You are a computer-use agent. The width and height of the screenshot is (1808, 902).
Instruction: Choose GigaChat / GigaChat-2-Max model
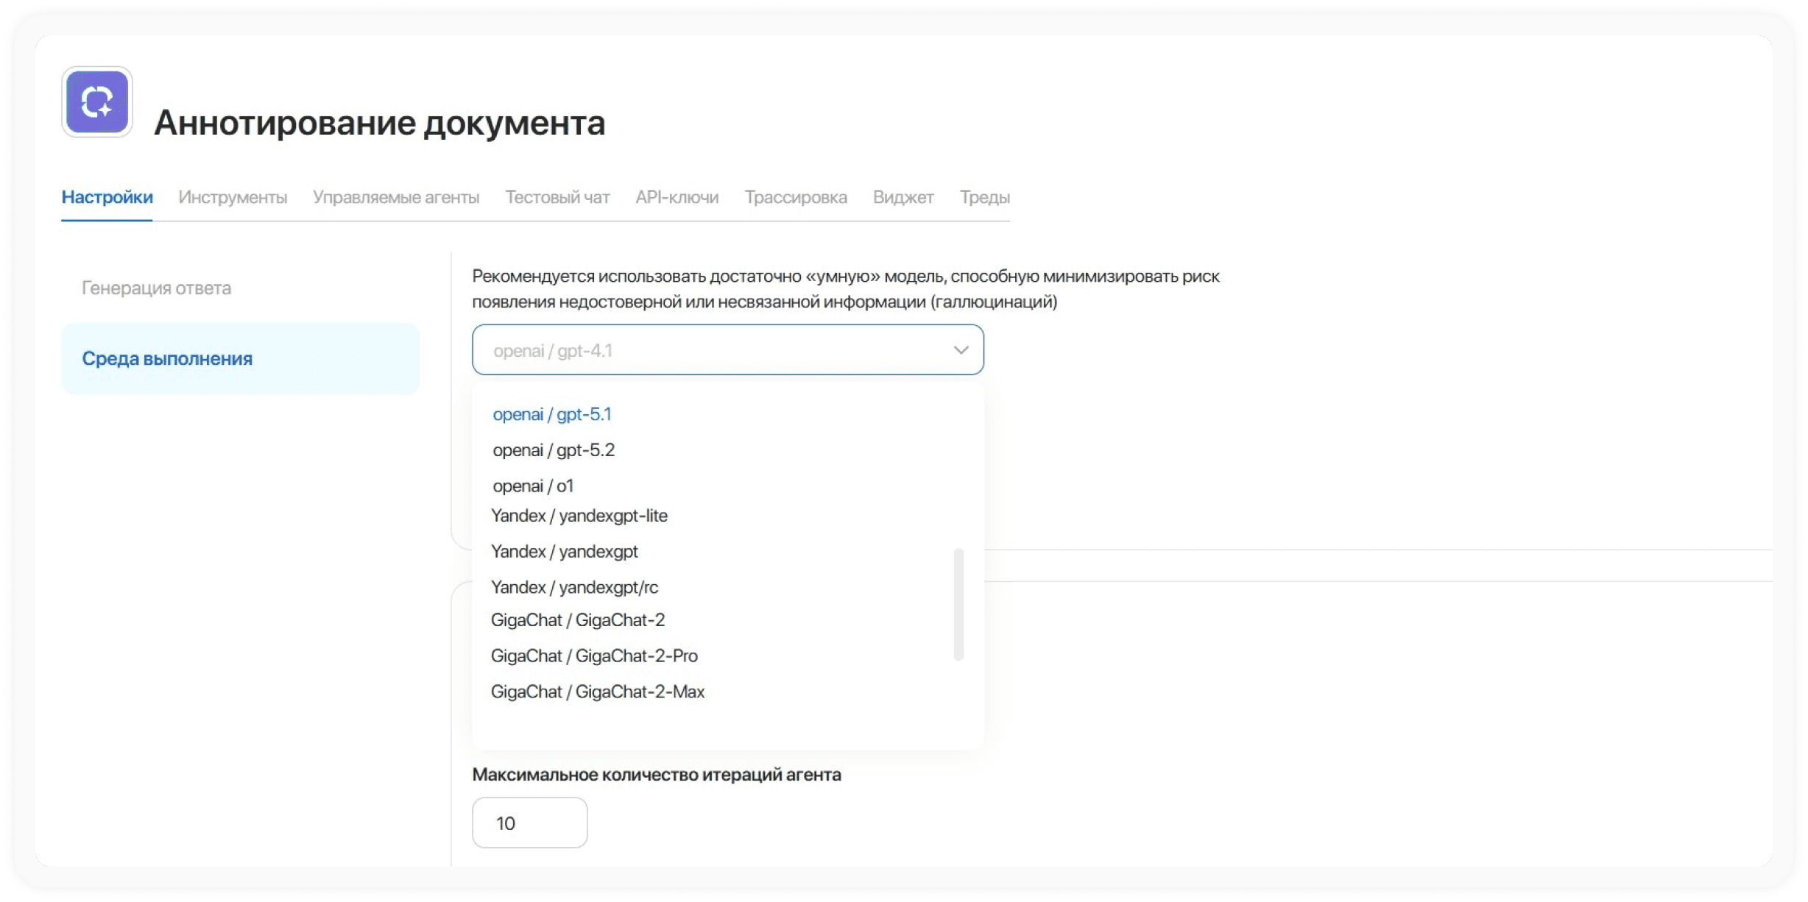(598, 692)
